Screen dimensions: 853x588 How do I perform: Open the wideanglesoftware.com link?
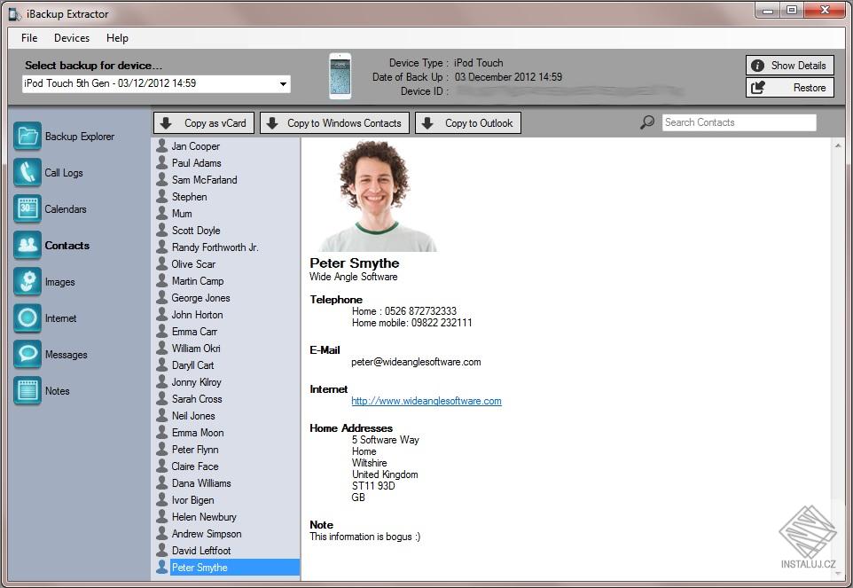[x=426, y=401]
